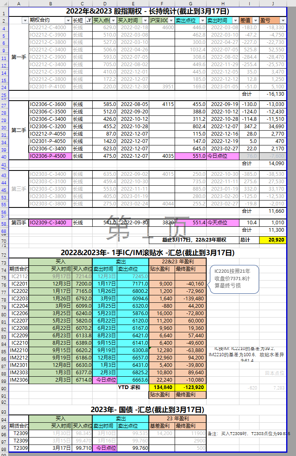Select cell 99.710 in T2309 row
Viewport: 296px width, 456px height.
82,448
